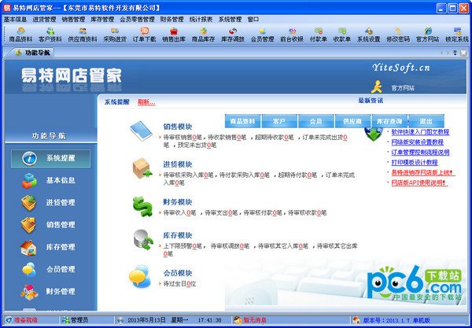Screen dimensions: 472x328
Task: Click the 销售模块 folder icon
Action: tap(141, 131)
